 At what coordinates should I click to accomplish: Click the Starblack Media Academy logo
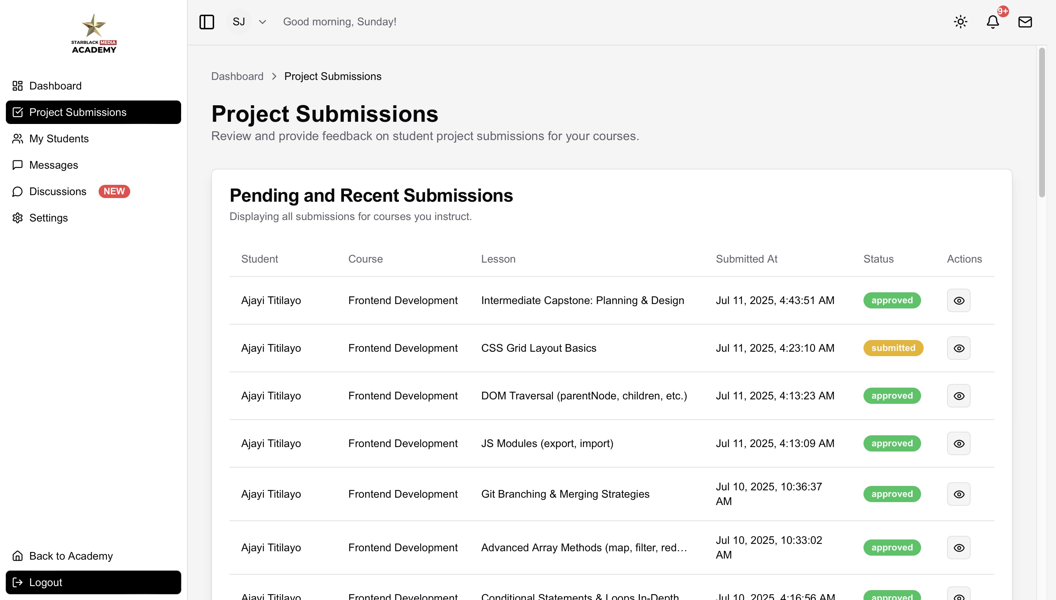(93, 33)
